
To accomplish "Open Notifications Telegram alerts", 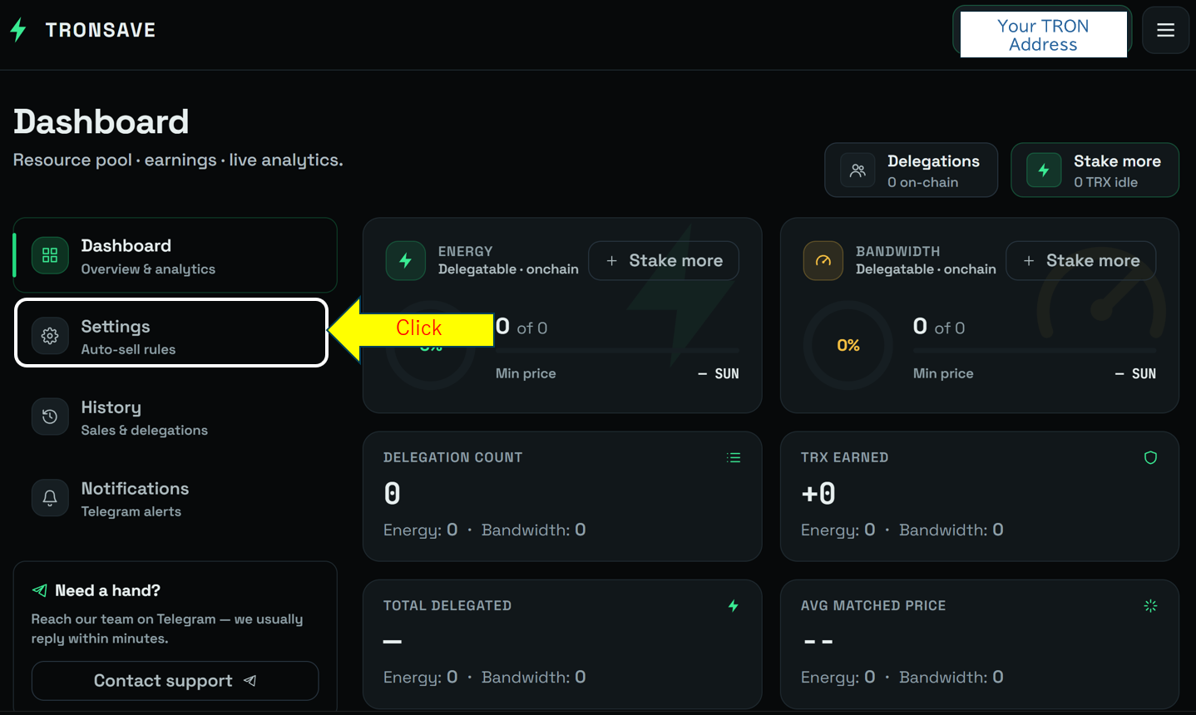I will [175, 499].
